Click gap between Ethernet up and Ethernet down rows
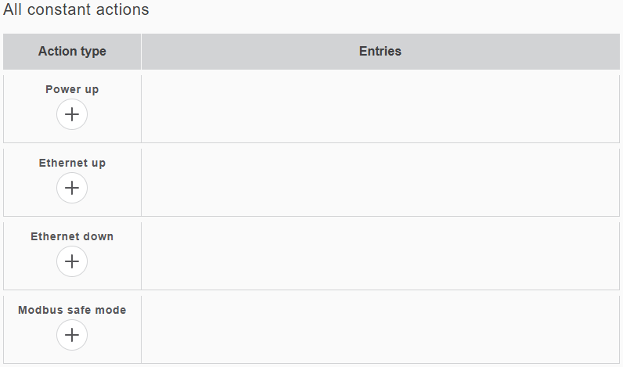 (311, 219)
